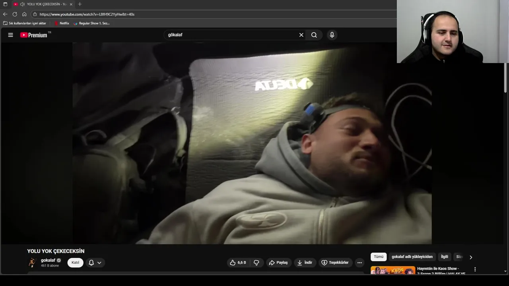509x286 pixels.
Task: Open 'Sık kullanılanları içeri aktar' bookmark
Action: point(25,23)
